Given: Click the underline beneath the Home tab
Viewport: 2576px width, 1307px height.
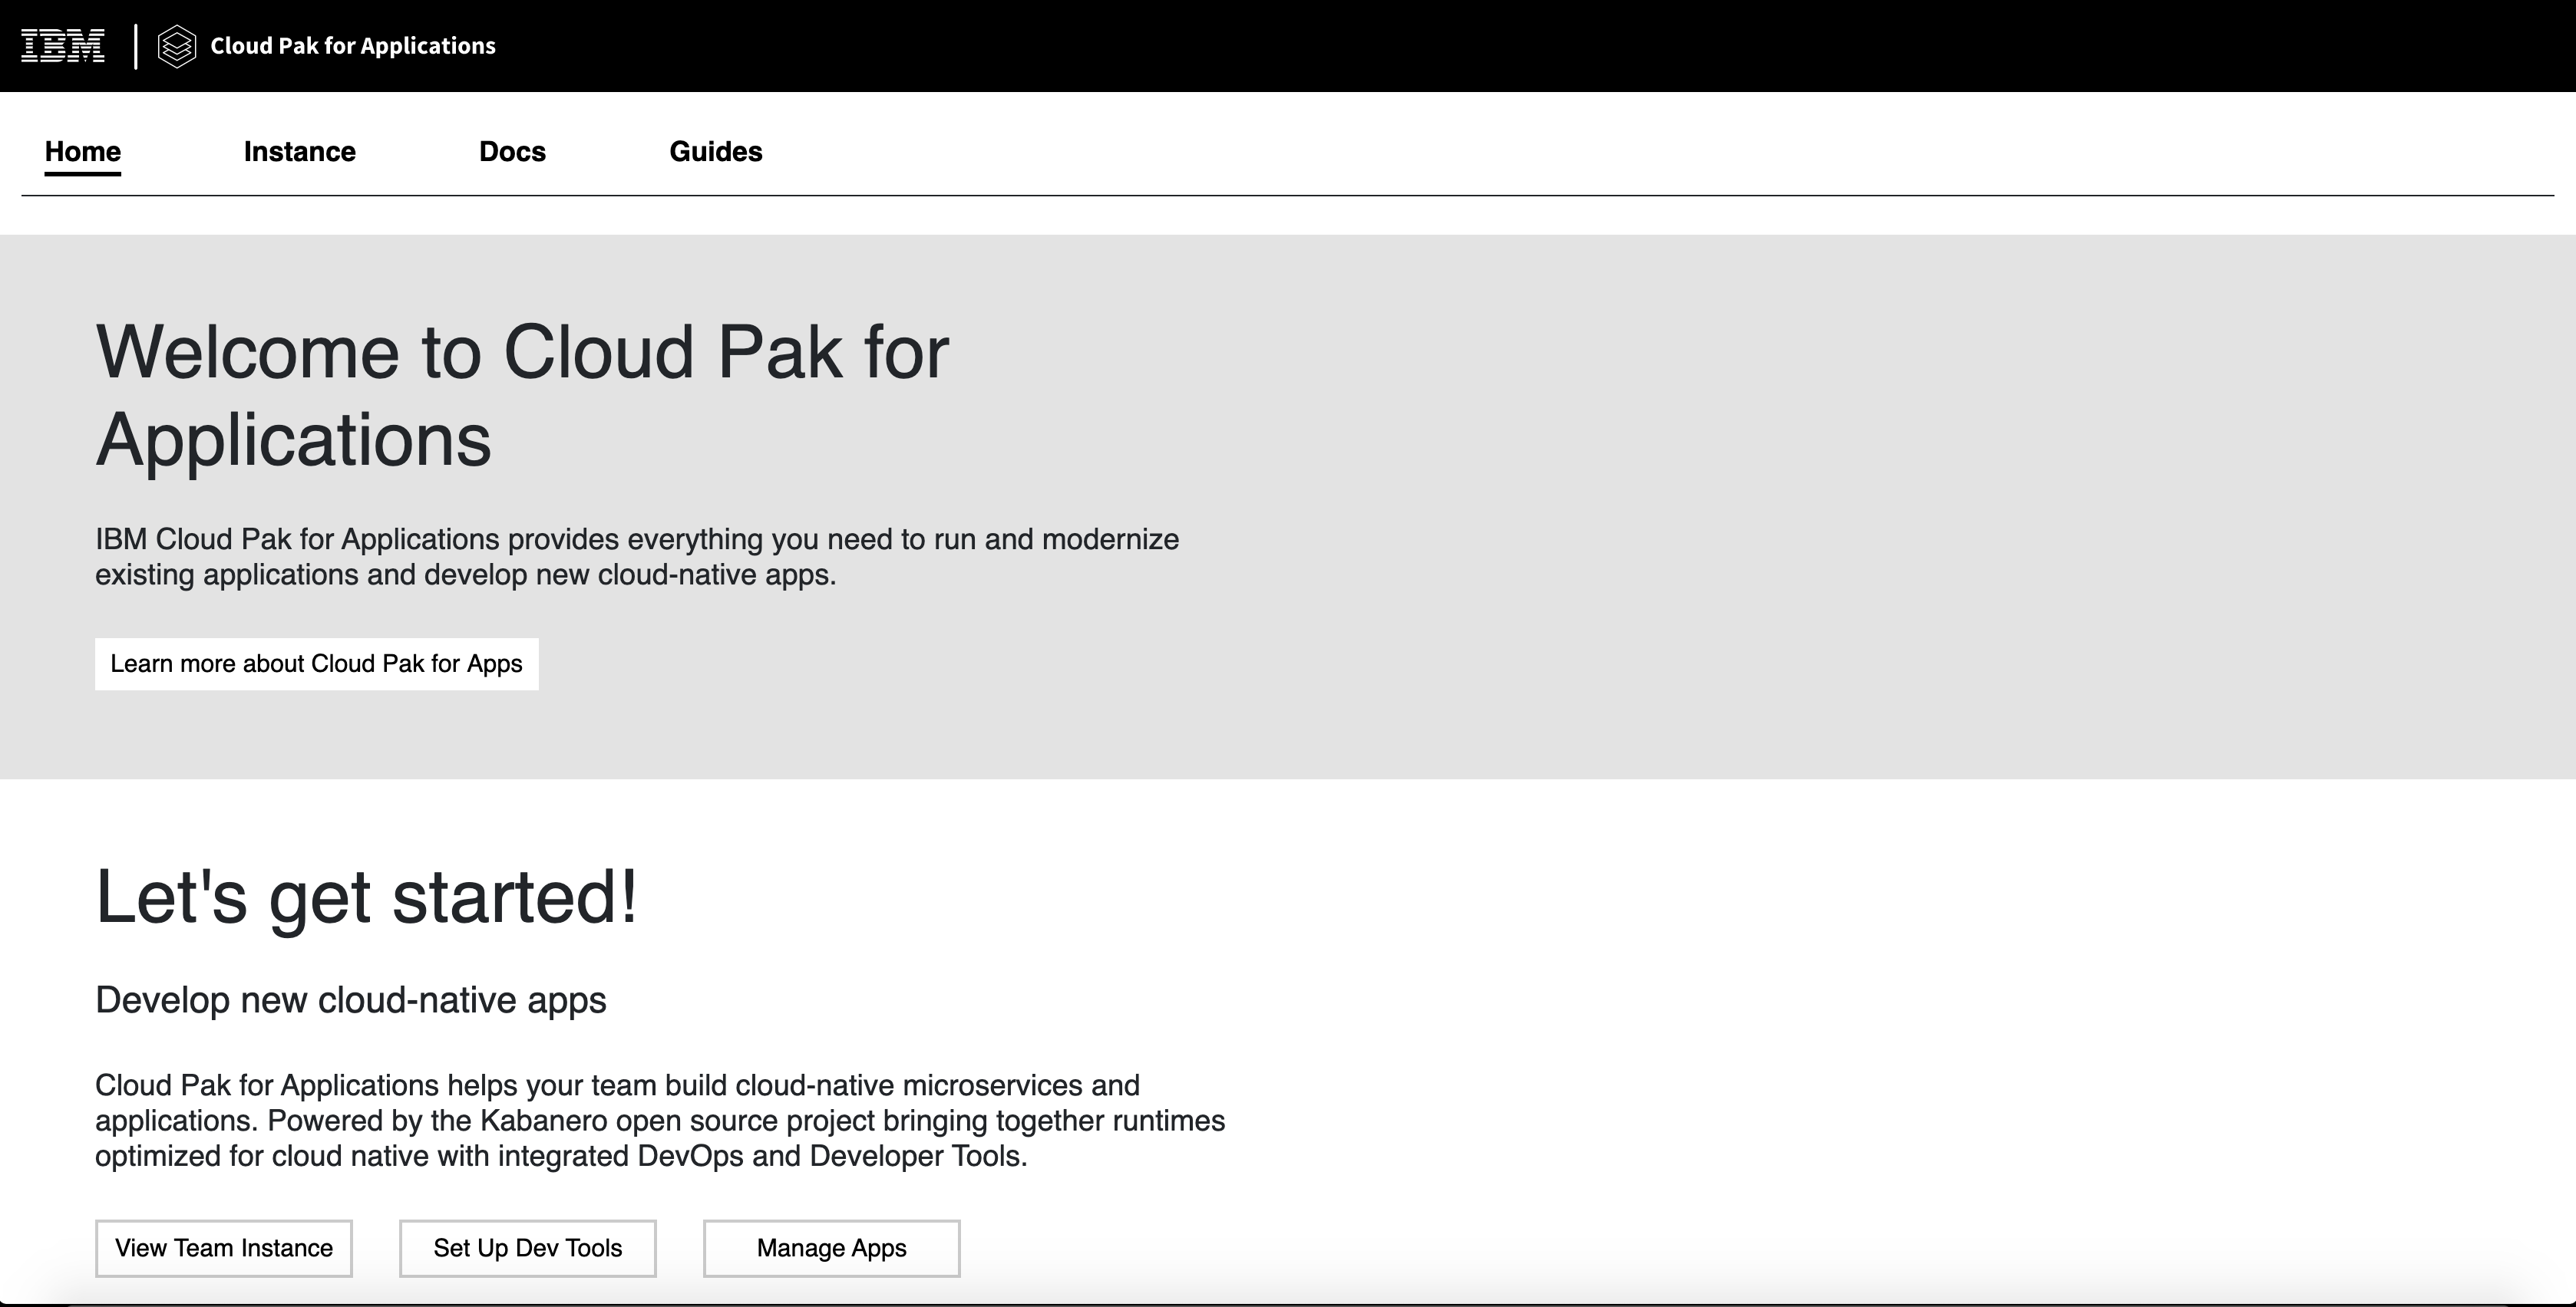Looking at the screenshot, I should coord(83,174).
